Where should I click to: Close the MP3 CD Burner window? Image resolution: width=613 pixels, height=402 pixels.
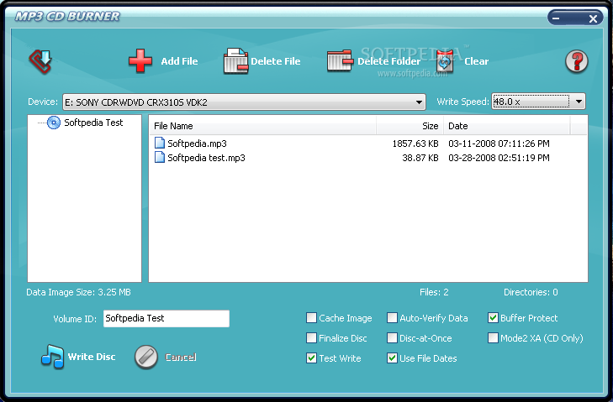click(x=593, y=18)
